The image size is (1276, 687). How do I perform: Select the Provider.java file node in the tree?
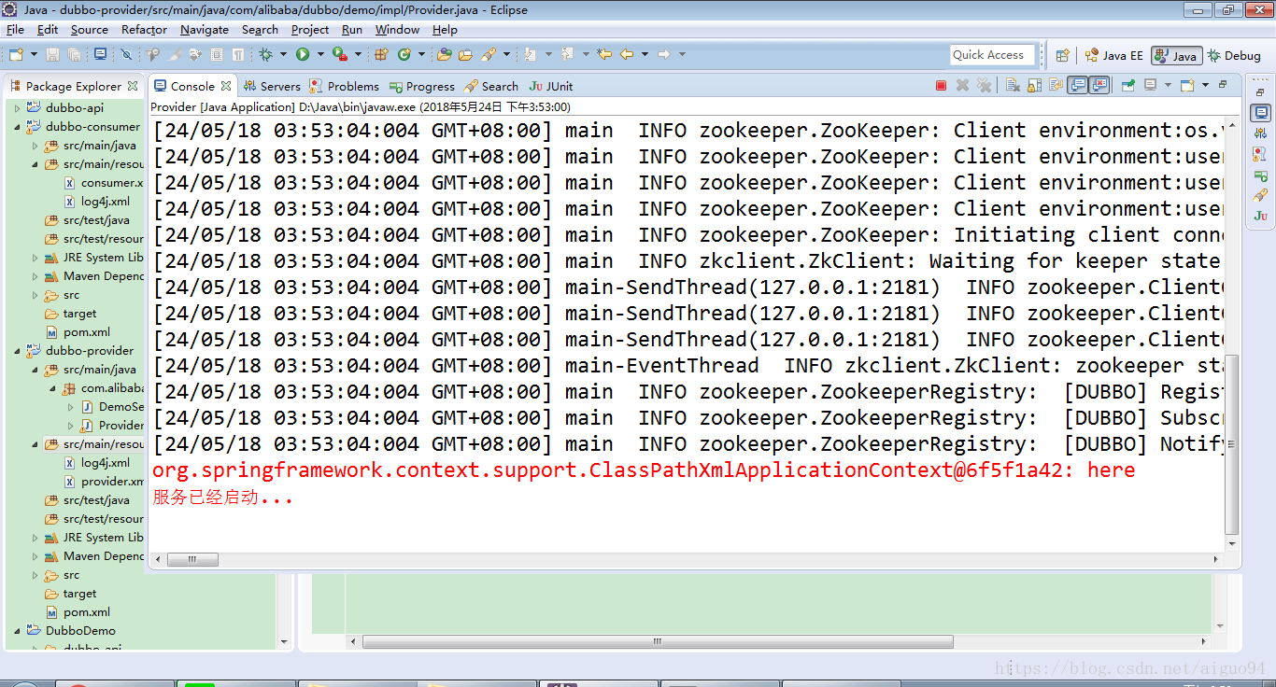113,426
